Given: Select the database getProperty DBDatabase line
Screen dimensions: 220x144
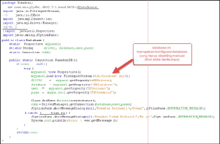Looking at the screenshot, I should click(74, 85).
